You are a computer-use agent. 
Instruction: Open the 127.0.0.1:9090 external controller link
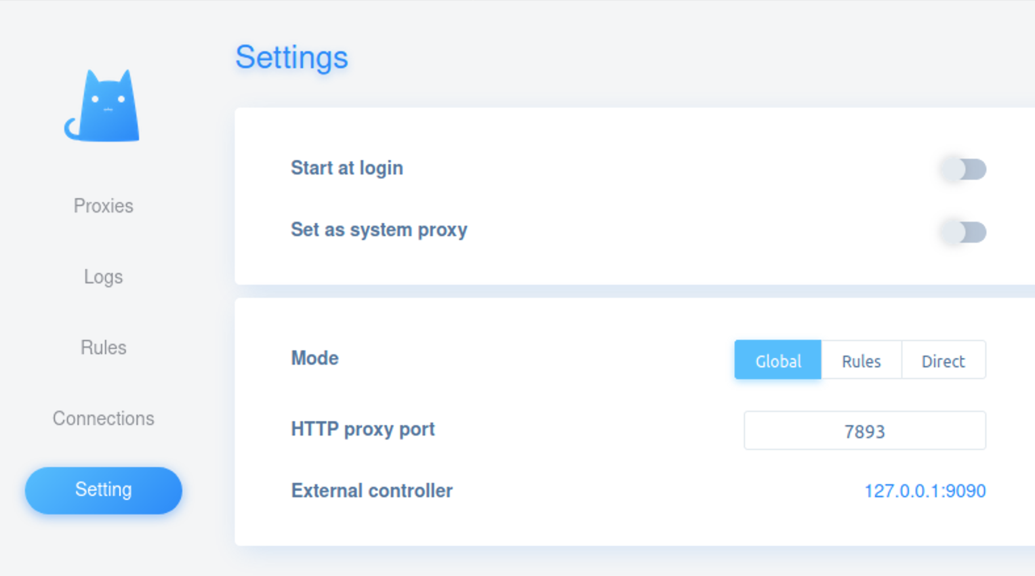point(925,491)
